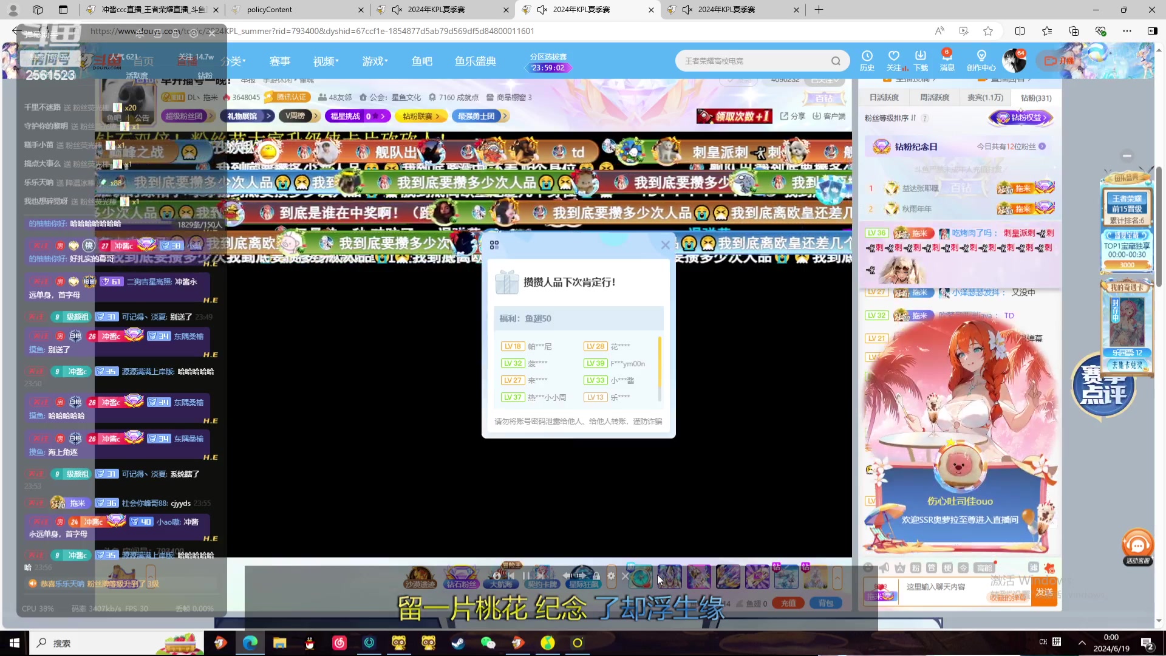Open WeChat from the taskbar

(x=488, y=643)
